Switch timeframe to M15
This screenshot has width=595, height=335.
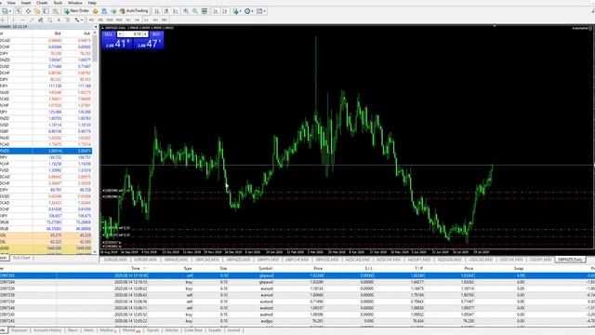pos(110,20)
